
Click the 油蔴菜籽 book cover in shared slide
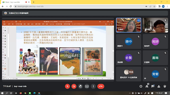(70, 61)
